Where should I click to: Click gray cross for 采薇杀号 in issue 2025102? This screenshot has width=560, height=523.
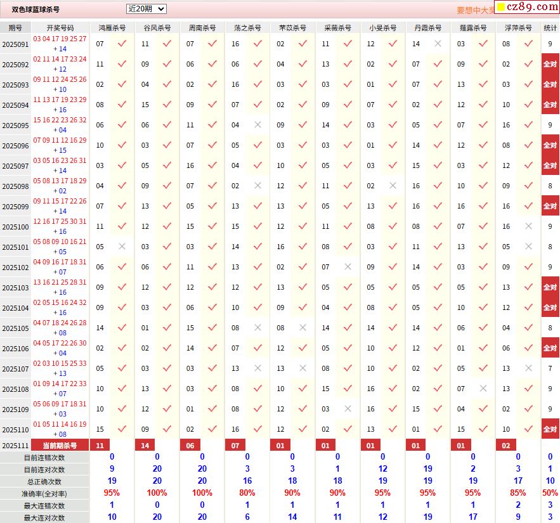tap(348, 267)
